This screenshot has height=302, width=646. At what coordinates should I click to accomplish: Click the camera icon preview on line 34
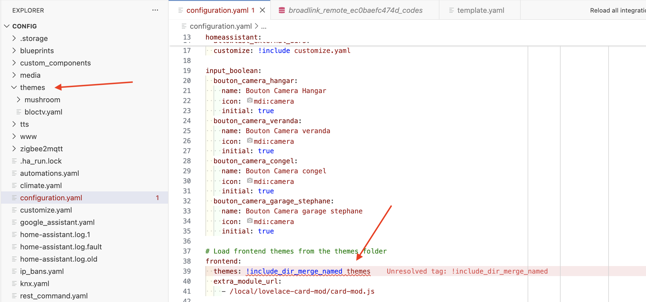[250, 221]
